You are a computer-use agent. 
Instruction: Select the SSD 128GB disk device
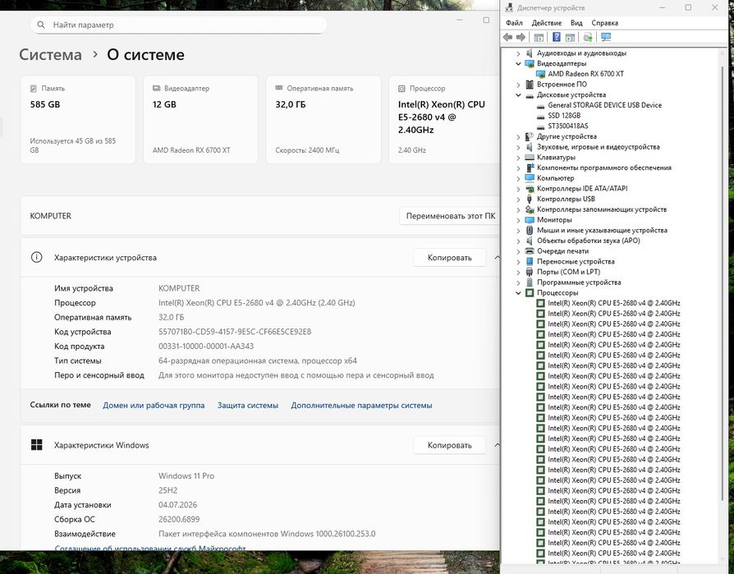(563, 115)
